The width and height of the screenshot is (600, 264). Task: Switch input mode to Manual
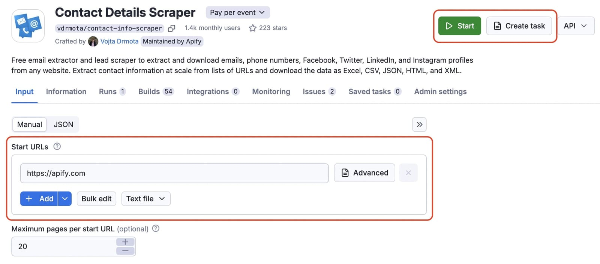point(30,124)
